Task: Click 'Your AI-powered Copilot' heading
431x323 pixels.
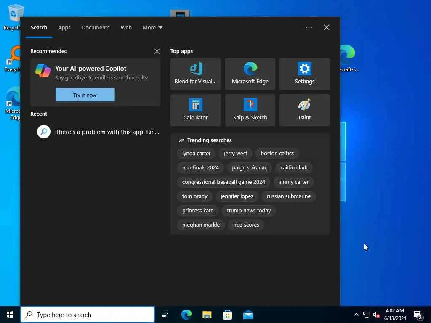Action: pos(91,69)
